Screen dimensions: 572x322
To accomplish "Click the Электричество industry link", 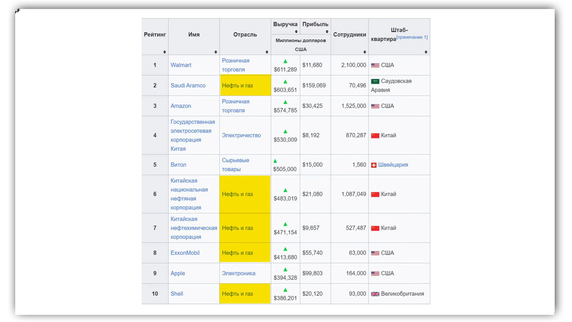I will (241, 135).
